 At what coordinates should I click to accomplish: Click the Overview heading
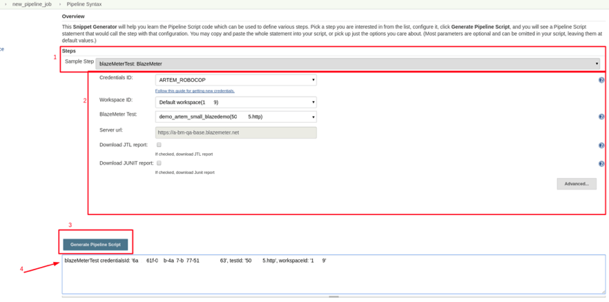(x=73, y=17)
